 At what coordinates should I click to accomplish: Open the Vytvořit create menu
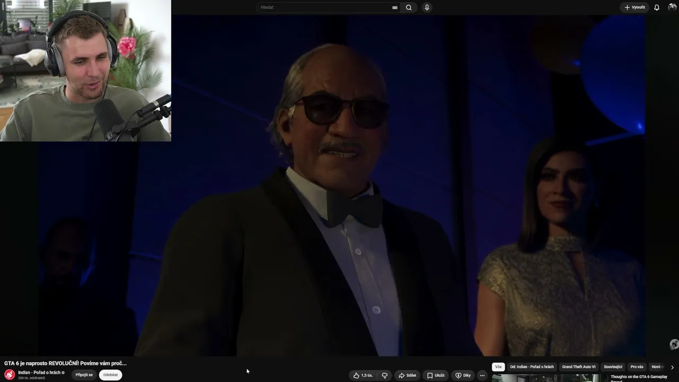[634, 7]
